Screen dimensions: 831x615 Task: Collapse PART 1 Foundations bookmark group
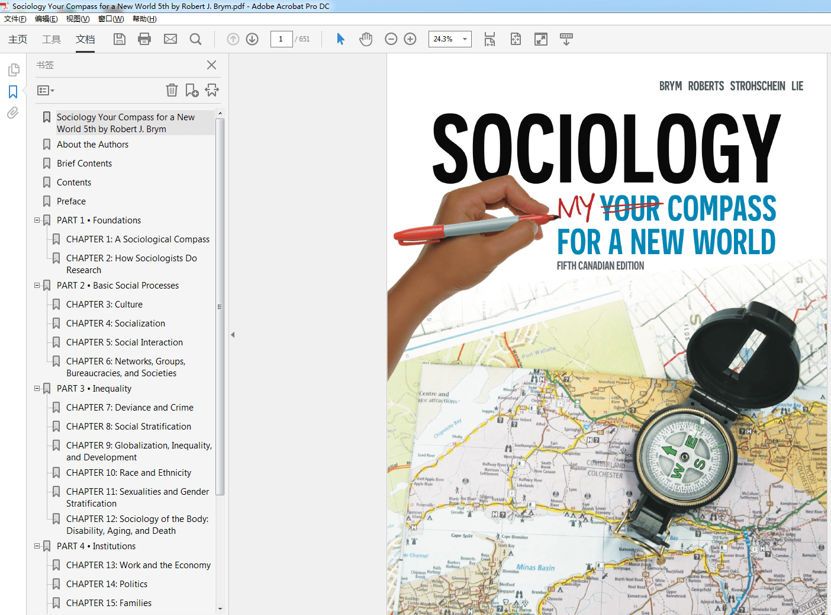[x=37, y=220]
